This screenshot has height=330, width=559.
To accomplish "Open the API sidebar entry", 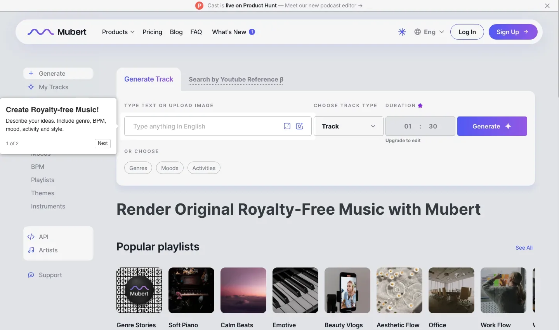I will tap(38, 237).
